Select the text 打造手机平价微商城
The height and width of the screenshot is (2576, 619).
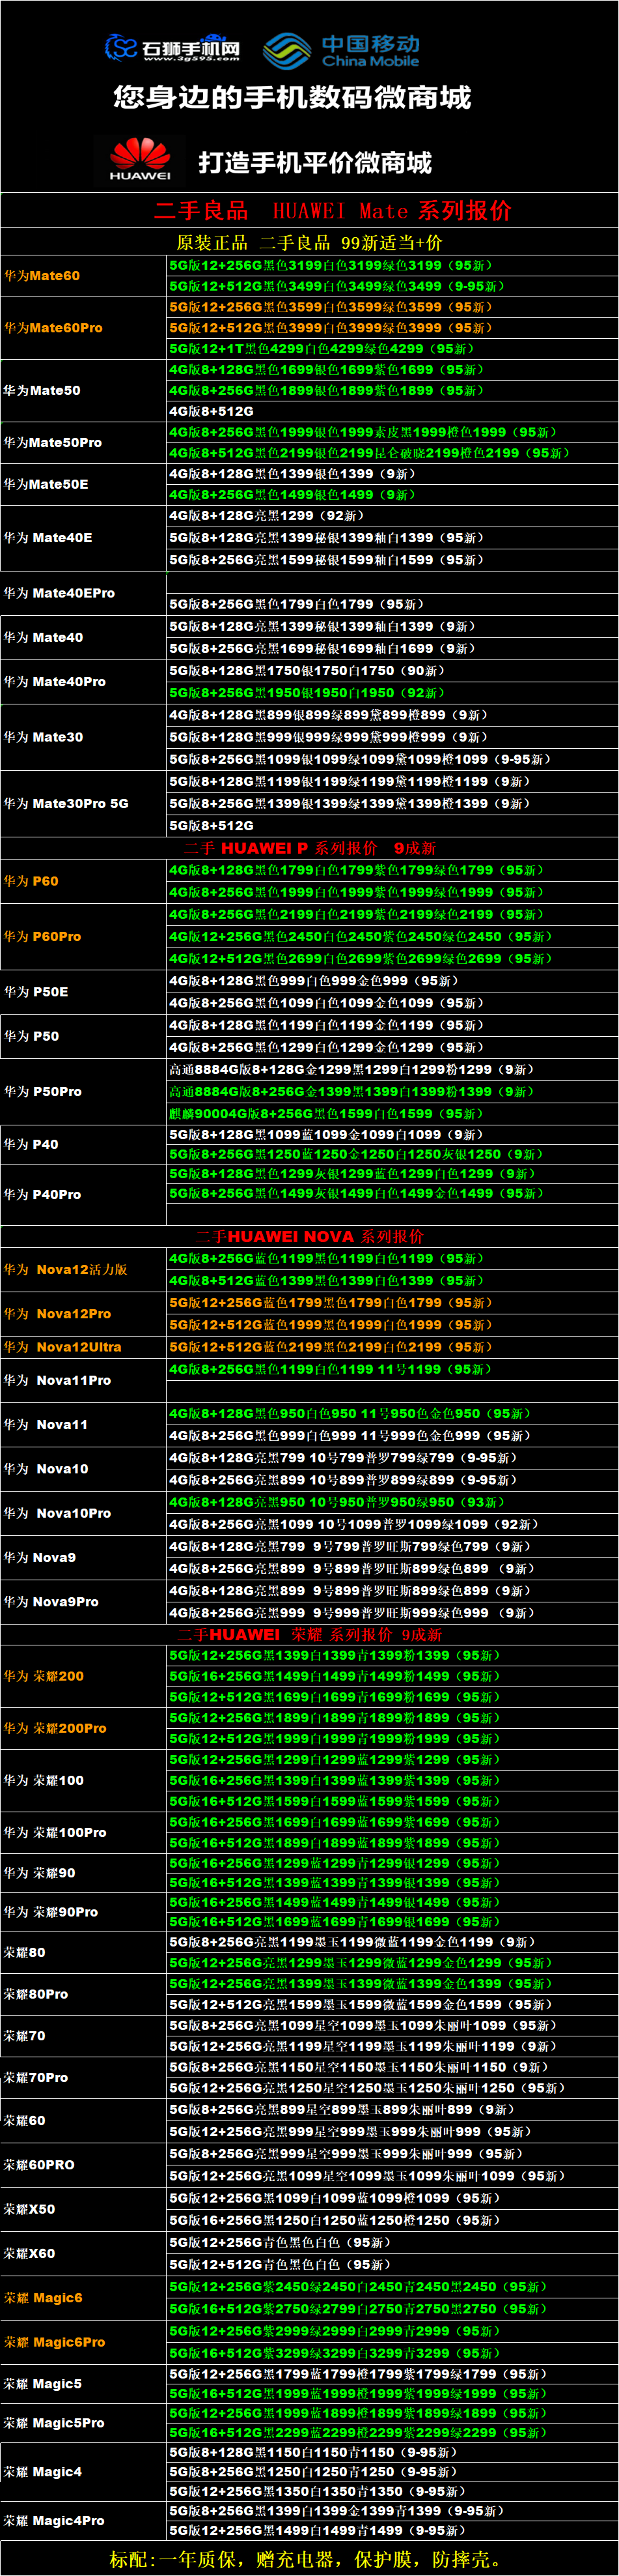pos(316,162)
